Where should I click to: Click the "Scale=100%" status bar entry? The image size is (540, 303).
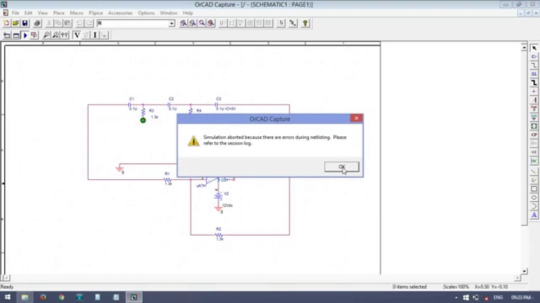[x=456, y=287]
